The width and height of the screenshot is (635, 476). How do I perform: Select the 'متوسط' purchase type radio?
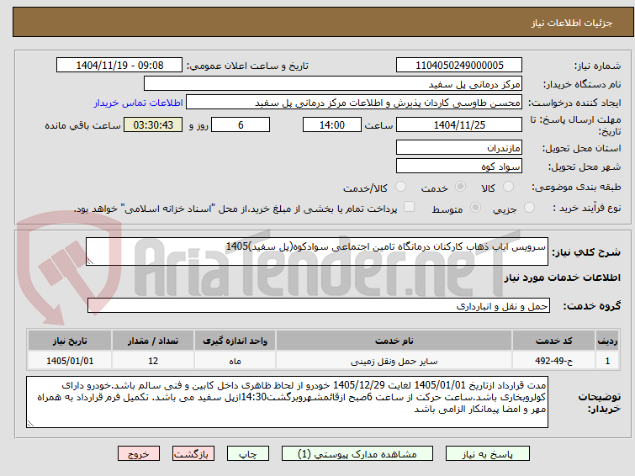point(475,208)
